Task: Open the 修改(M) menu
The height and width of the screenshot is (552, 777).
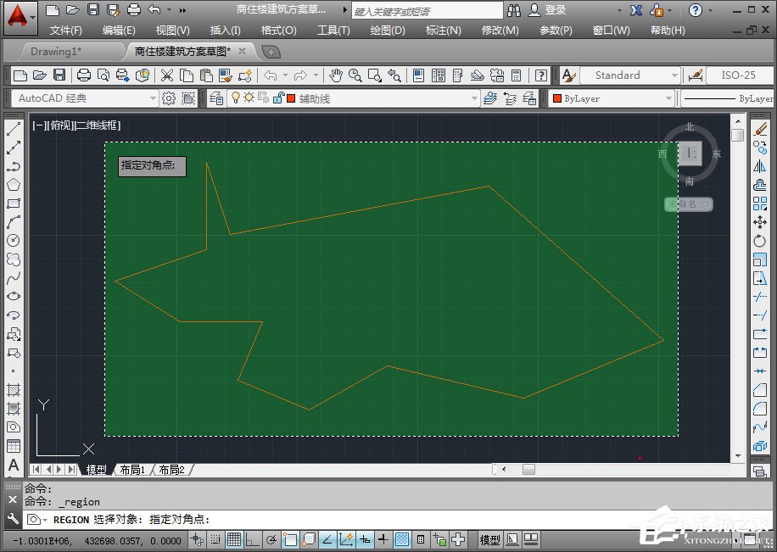Action: tap(500, 30)
